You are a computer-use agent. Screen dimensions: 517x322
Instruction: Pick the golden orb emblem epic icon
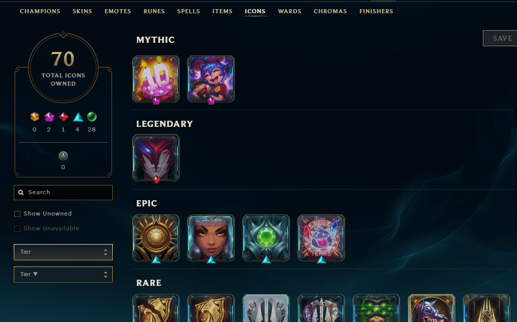[x=156, y=238]
